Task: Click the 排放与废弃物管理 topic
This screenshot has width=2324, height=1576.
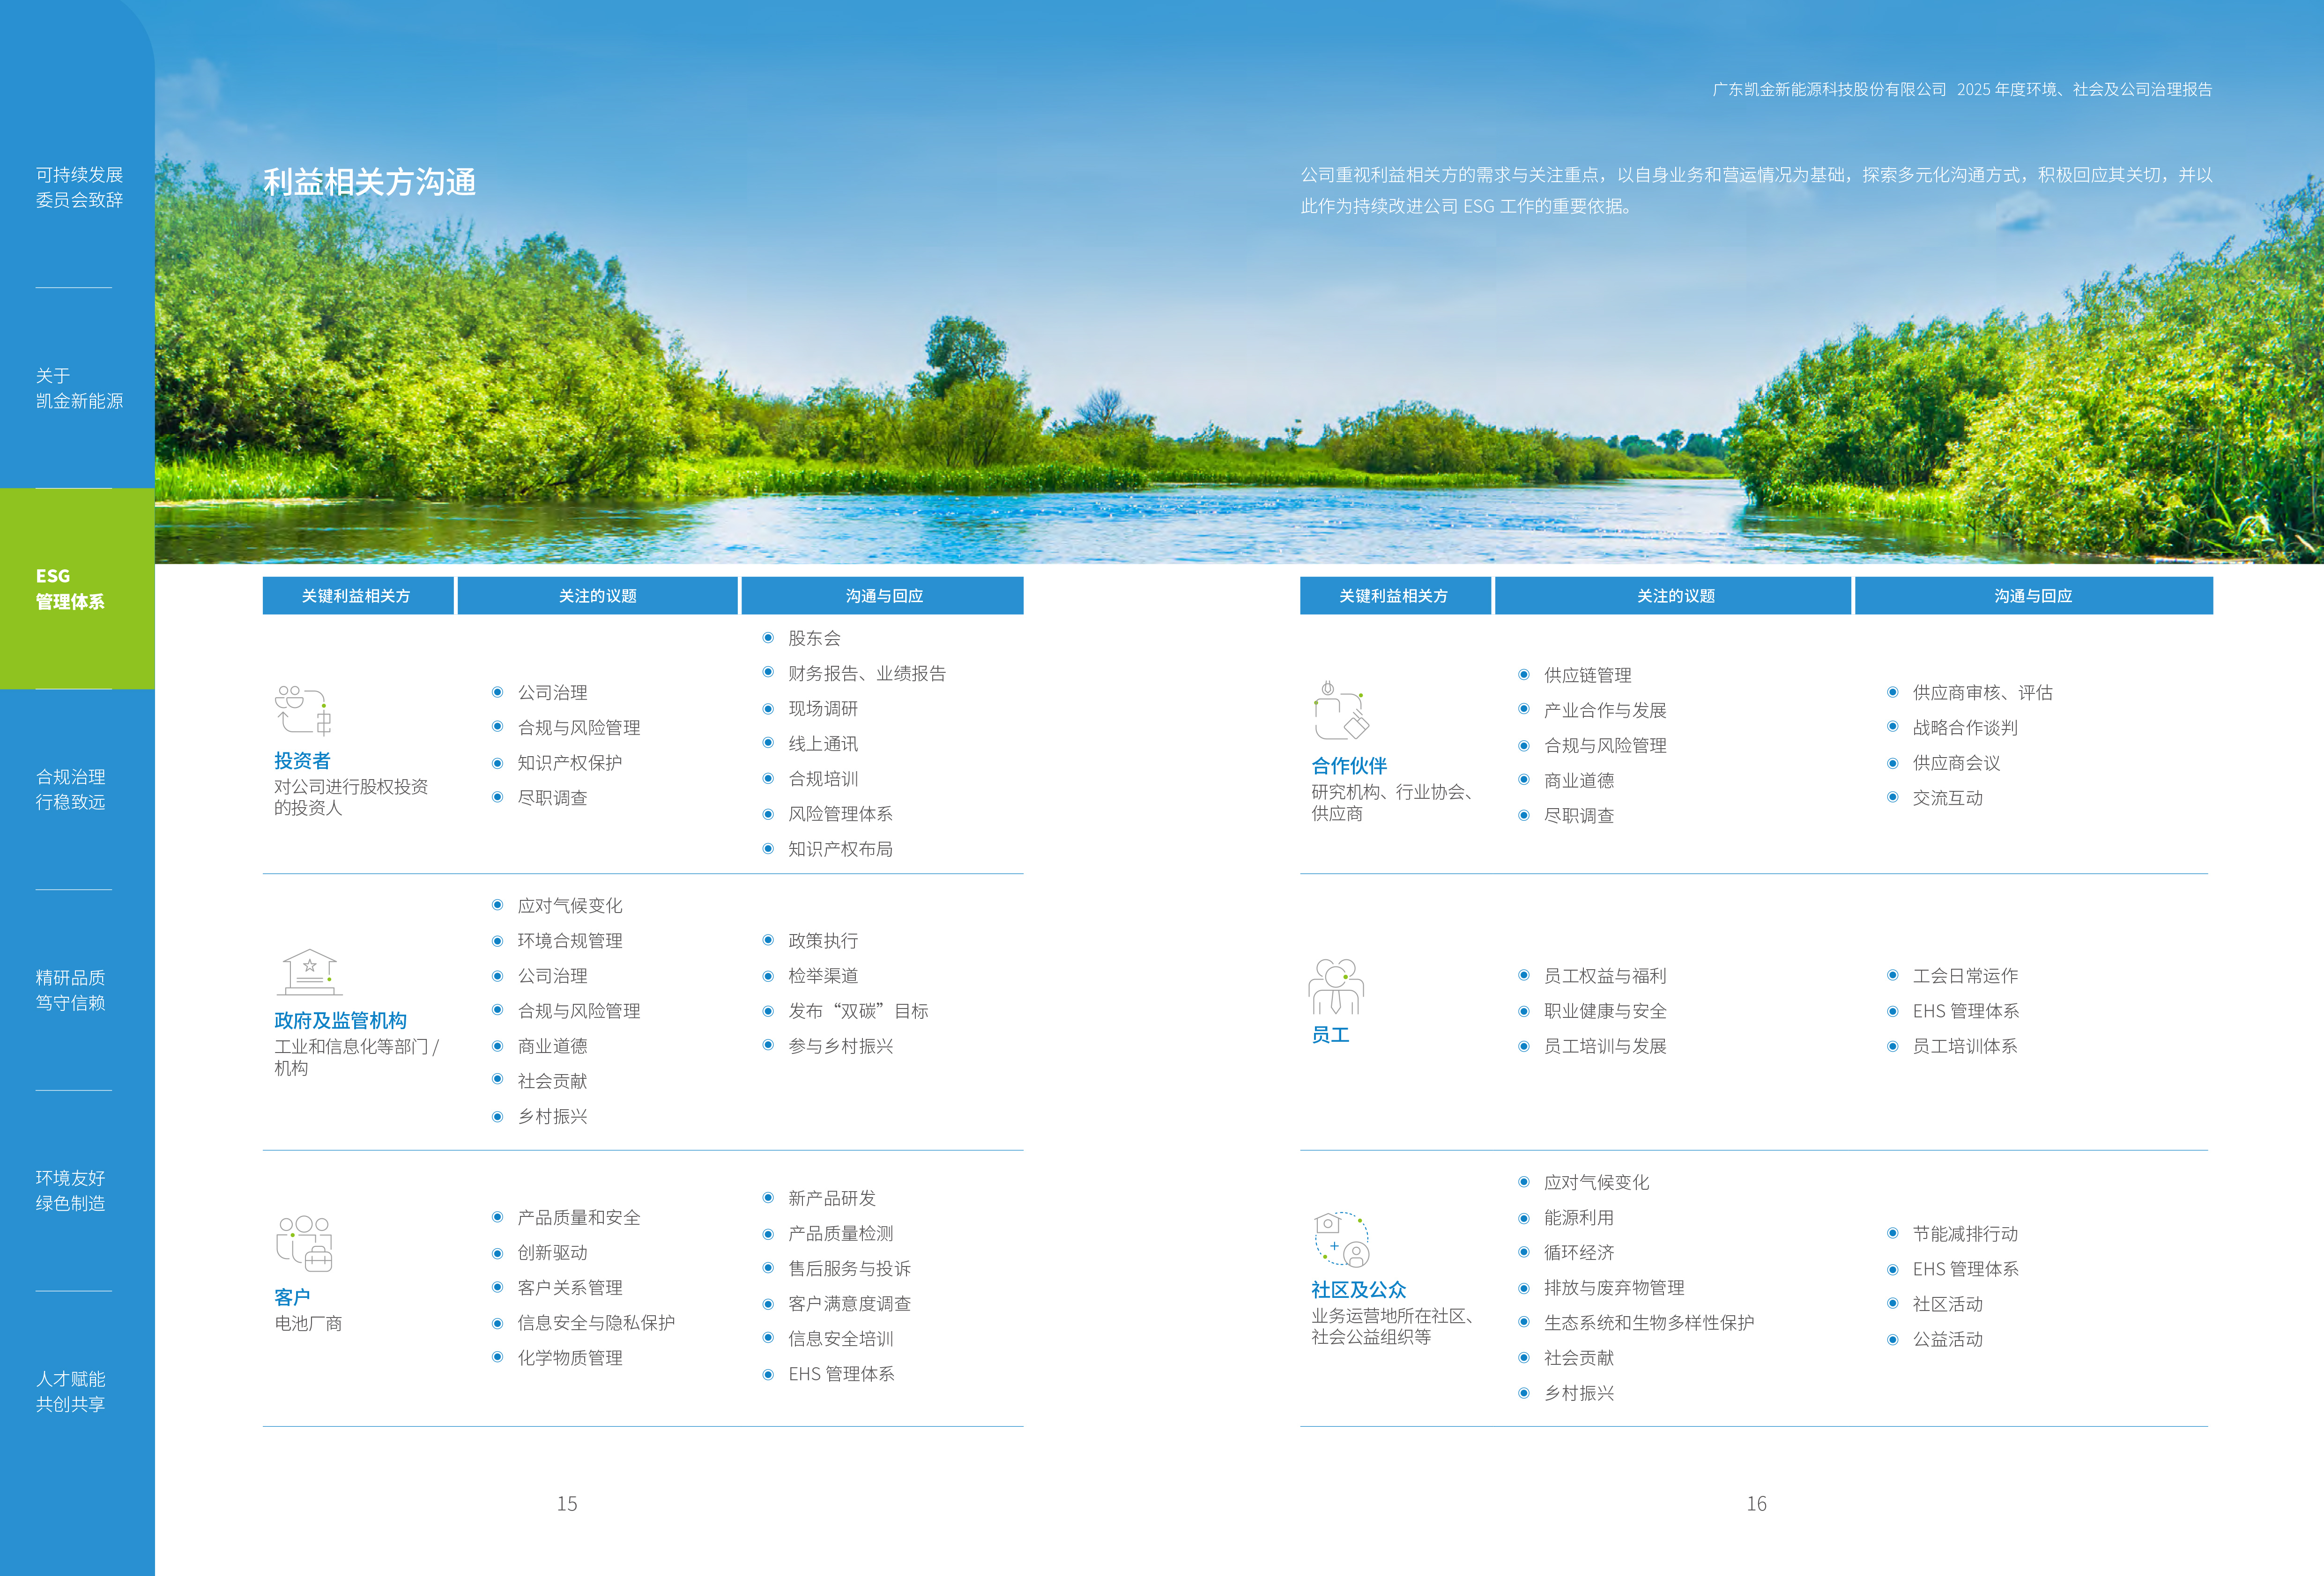Action: [1614, 1288]
